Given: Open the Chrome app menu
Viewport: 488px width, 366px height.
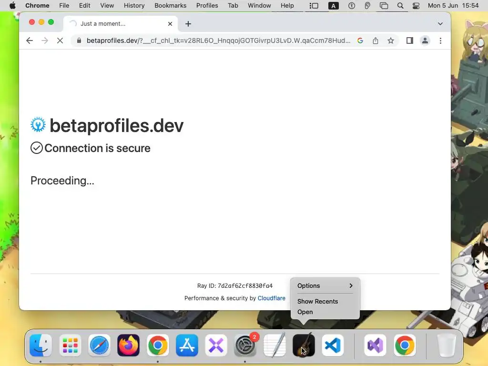Looking at the screenshot, I should tap(37, 5).
